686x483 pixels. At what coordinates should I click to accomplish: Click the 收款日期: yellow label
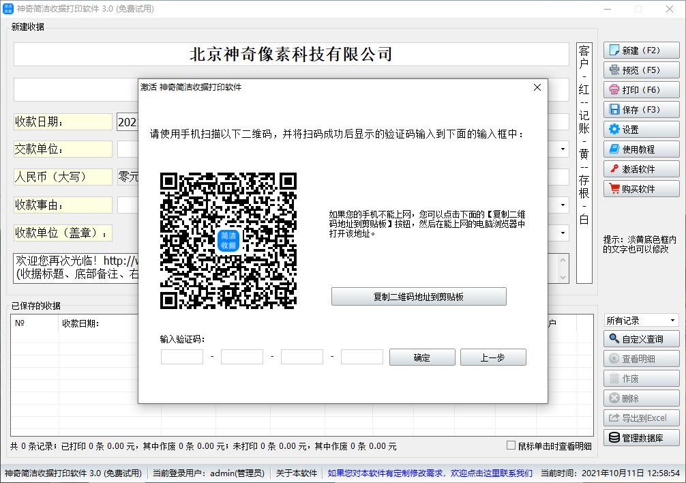coord(63,121)
